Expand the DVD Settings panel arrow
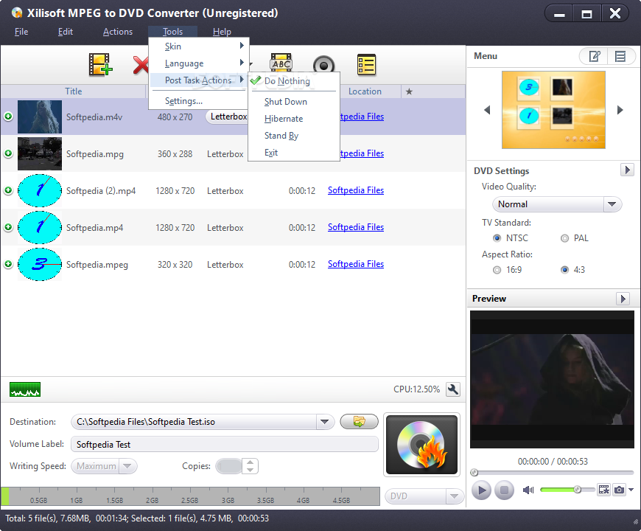The height and width of the screenshot is (531, 641). [627, 170]
